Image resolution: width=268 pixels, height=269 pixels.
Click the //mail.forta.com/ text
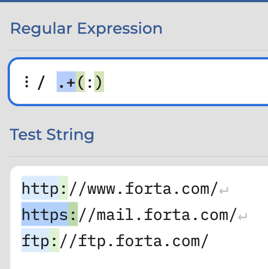pos(157,215)
